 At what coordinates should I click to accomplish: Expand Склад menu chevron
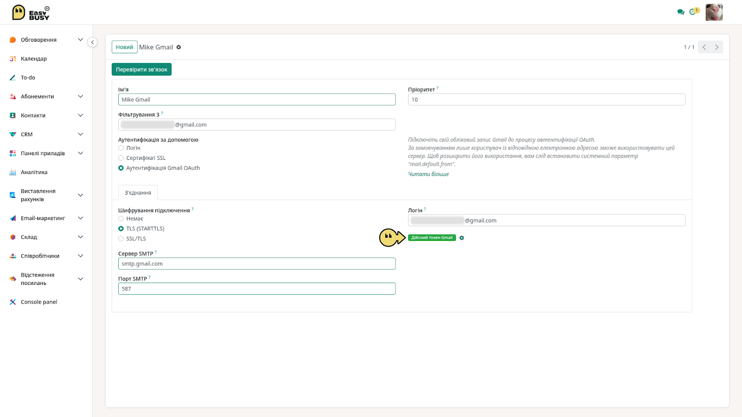80,237
